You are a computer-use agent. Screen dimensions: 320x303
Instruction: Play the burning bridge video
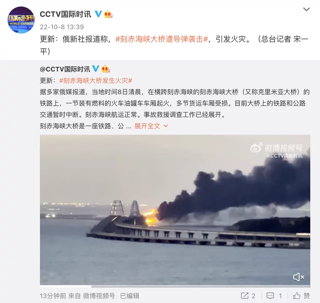coord(175,210)
